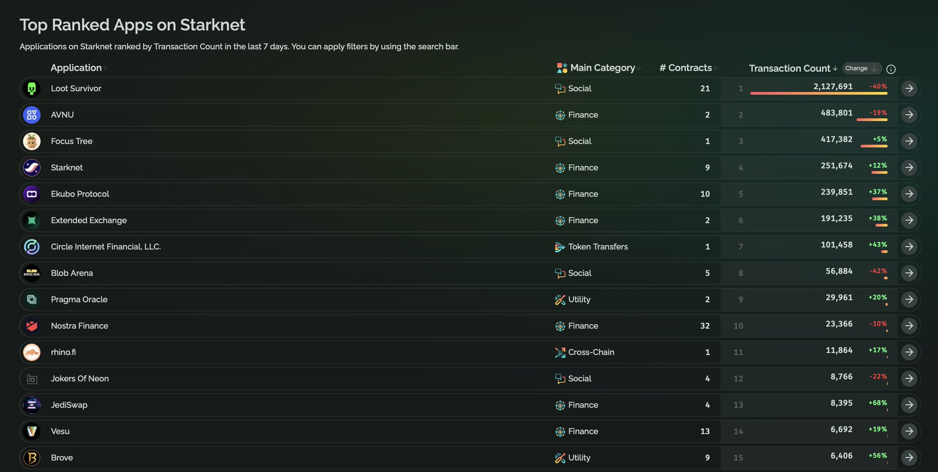The width and height of the screenshot is (938, 472).
Task: Click the Focus Tree app icon
Action: (32, 141)
